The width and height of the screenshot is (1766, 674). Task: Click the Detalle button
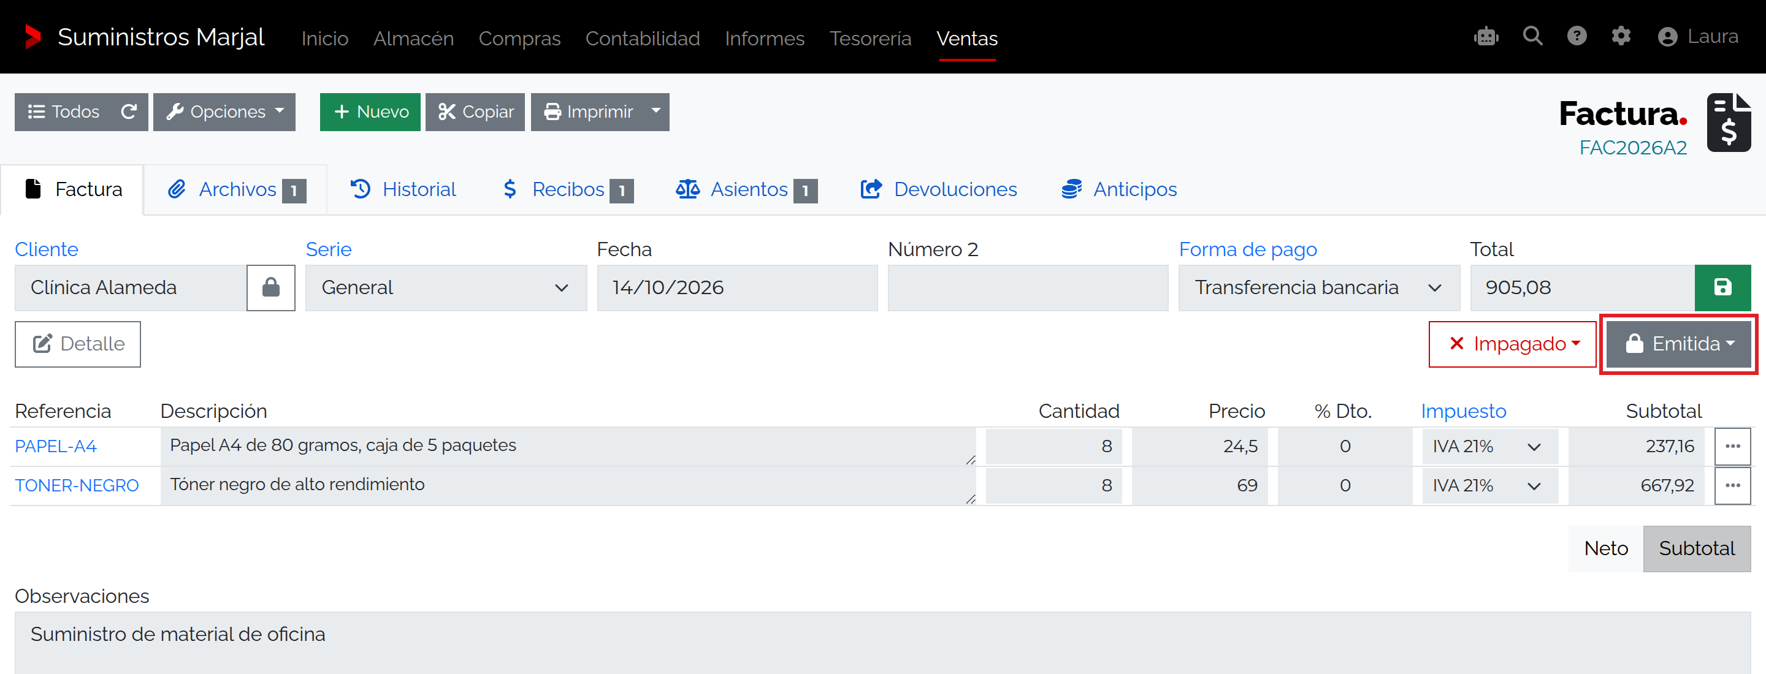click(x=78, y=344)
